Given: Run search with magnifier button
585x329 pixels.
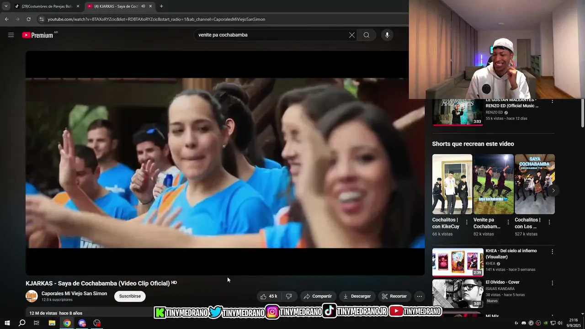Looking at the screenshot, I should [367, 35].
